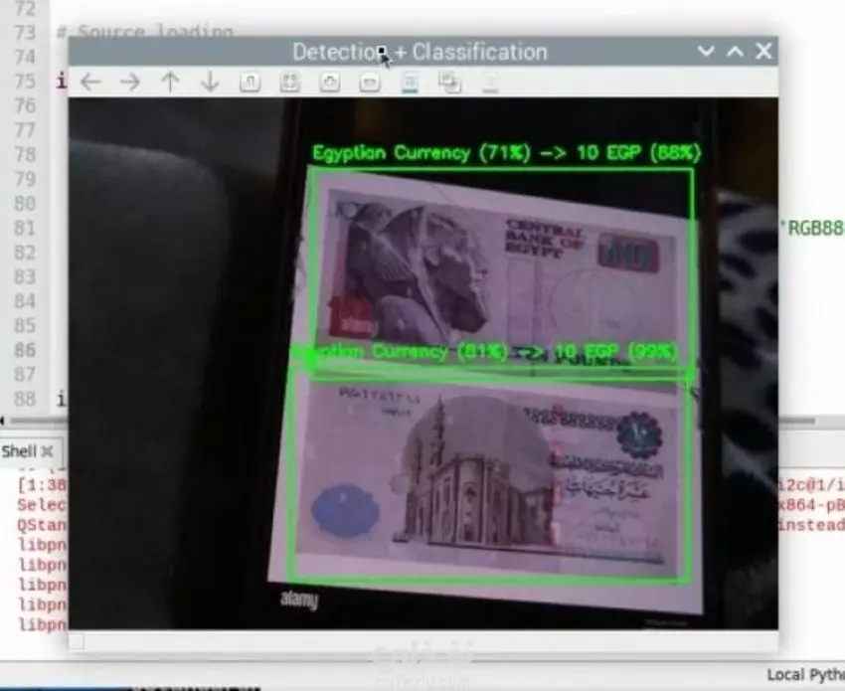This screenshot has width=845, height=691.
Task: Maximize the Detection + Classification window
Action: click(x=735, y=52)
